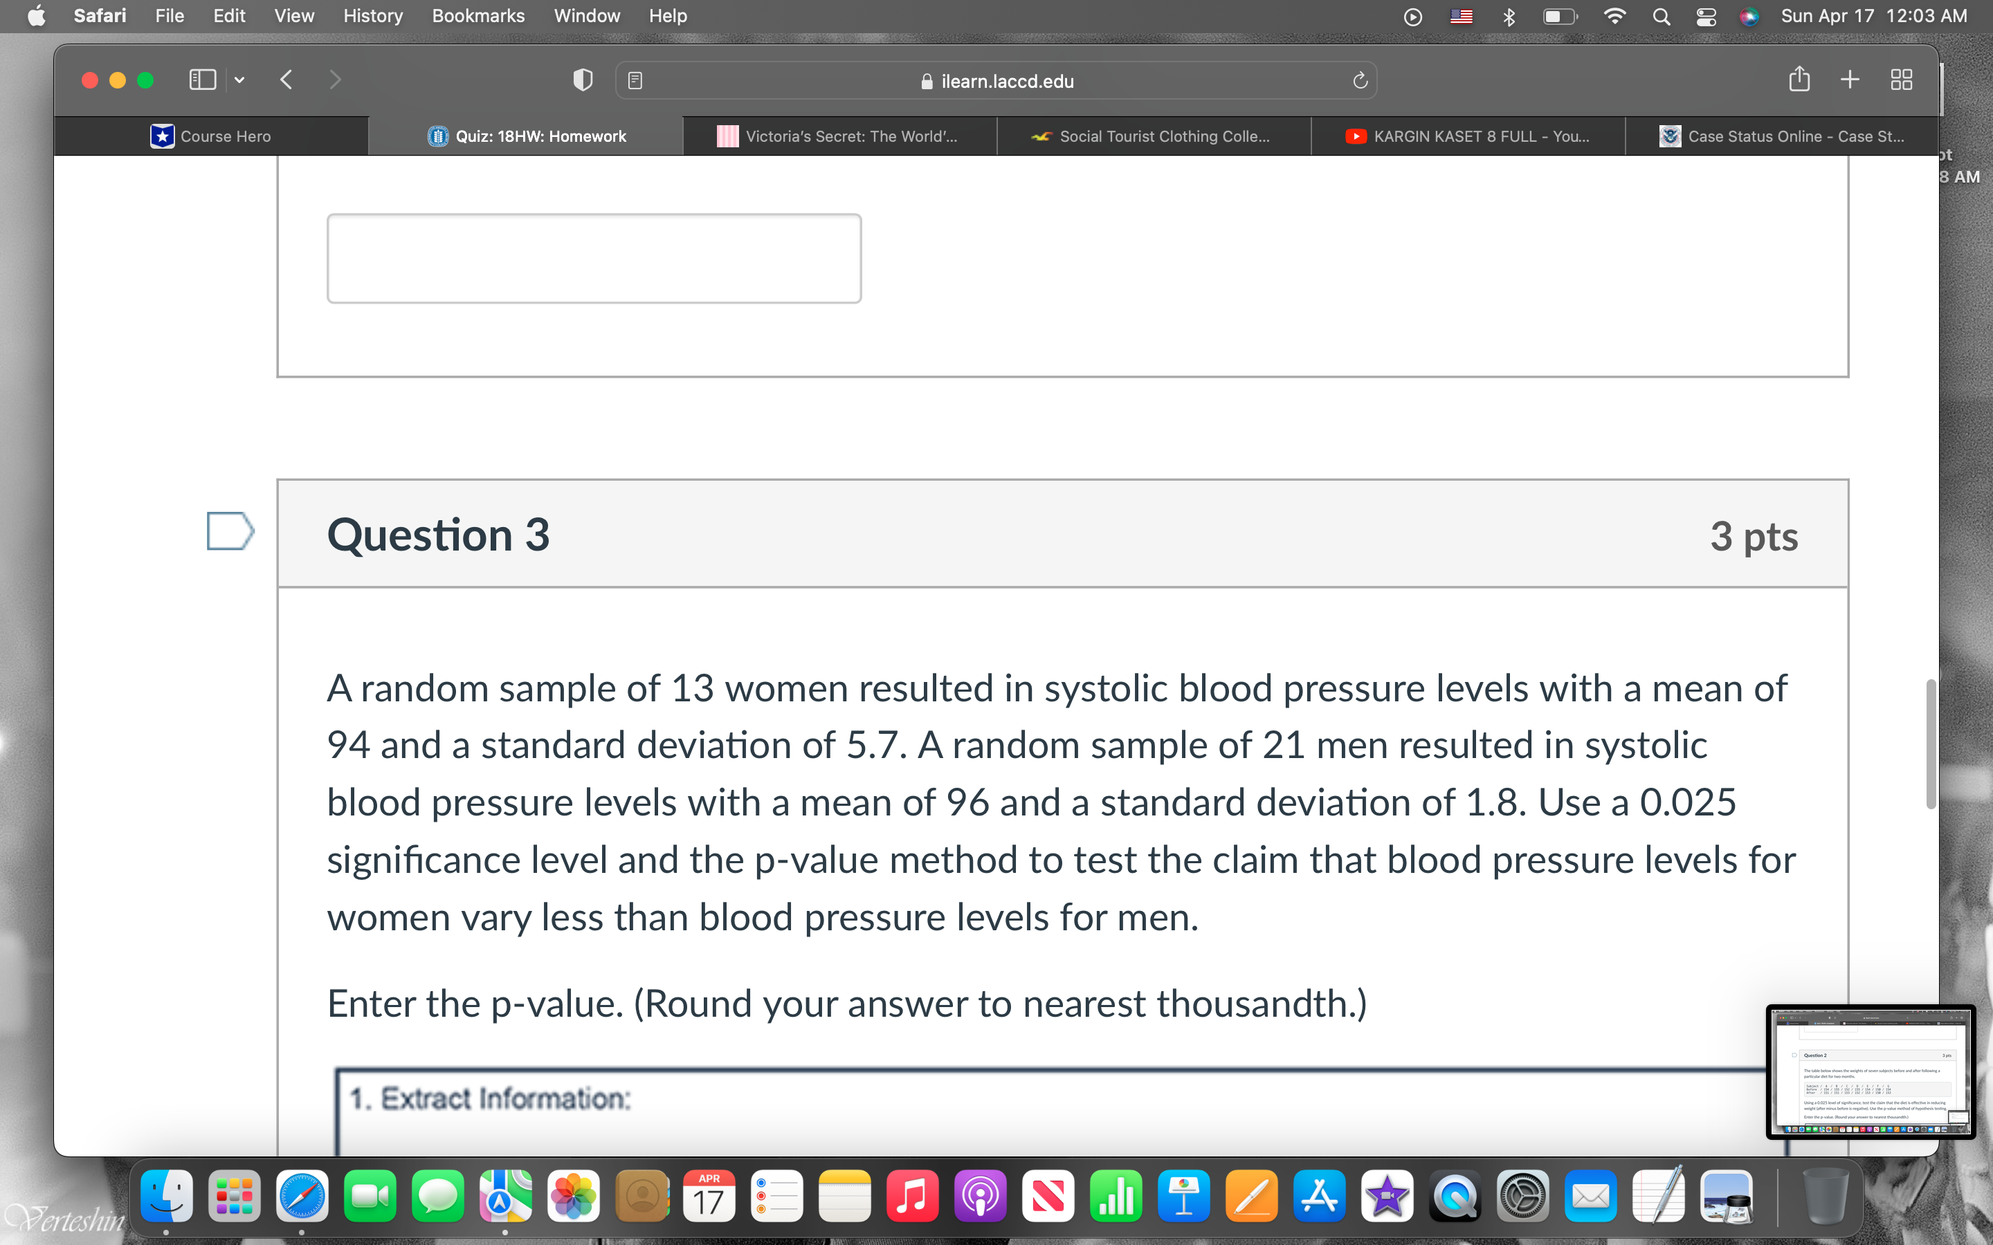Expand the sidebar options chevron
1993x1245 pixels.
239,79
